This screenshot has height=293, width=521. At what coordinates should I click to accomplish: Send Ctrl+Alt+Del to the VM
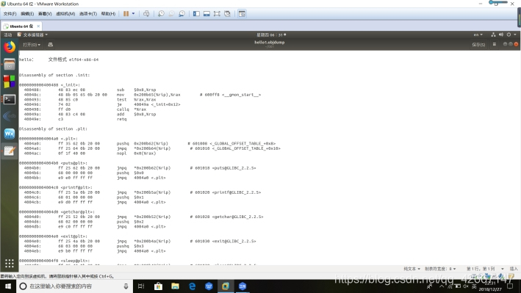pos(146,14)
